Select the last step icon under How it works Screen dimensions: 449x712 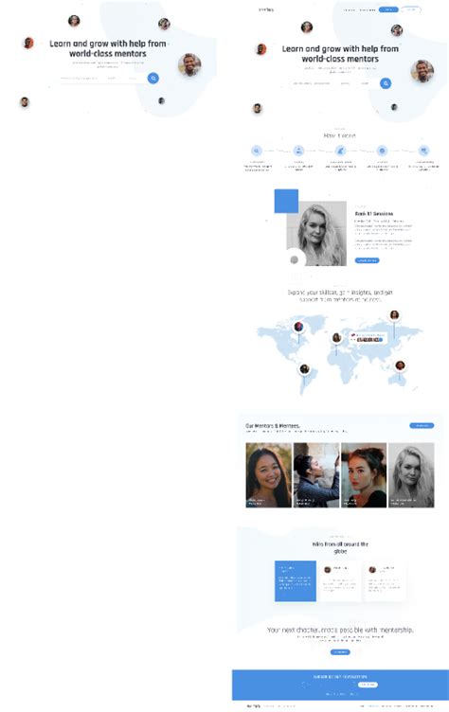(x=424, y=151)
